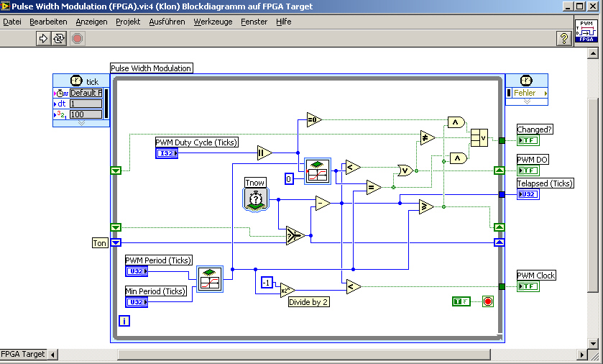603x364 pixels.
Task: Click the top left shift register terminal
Action: (116, 170)
